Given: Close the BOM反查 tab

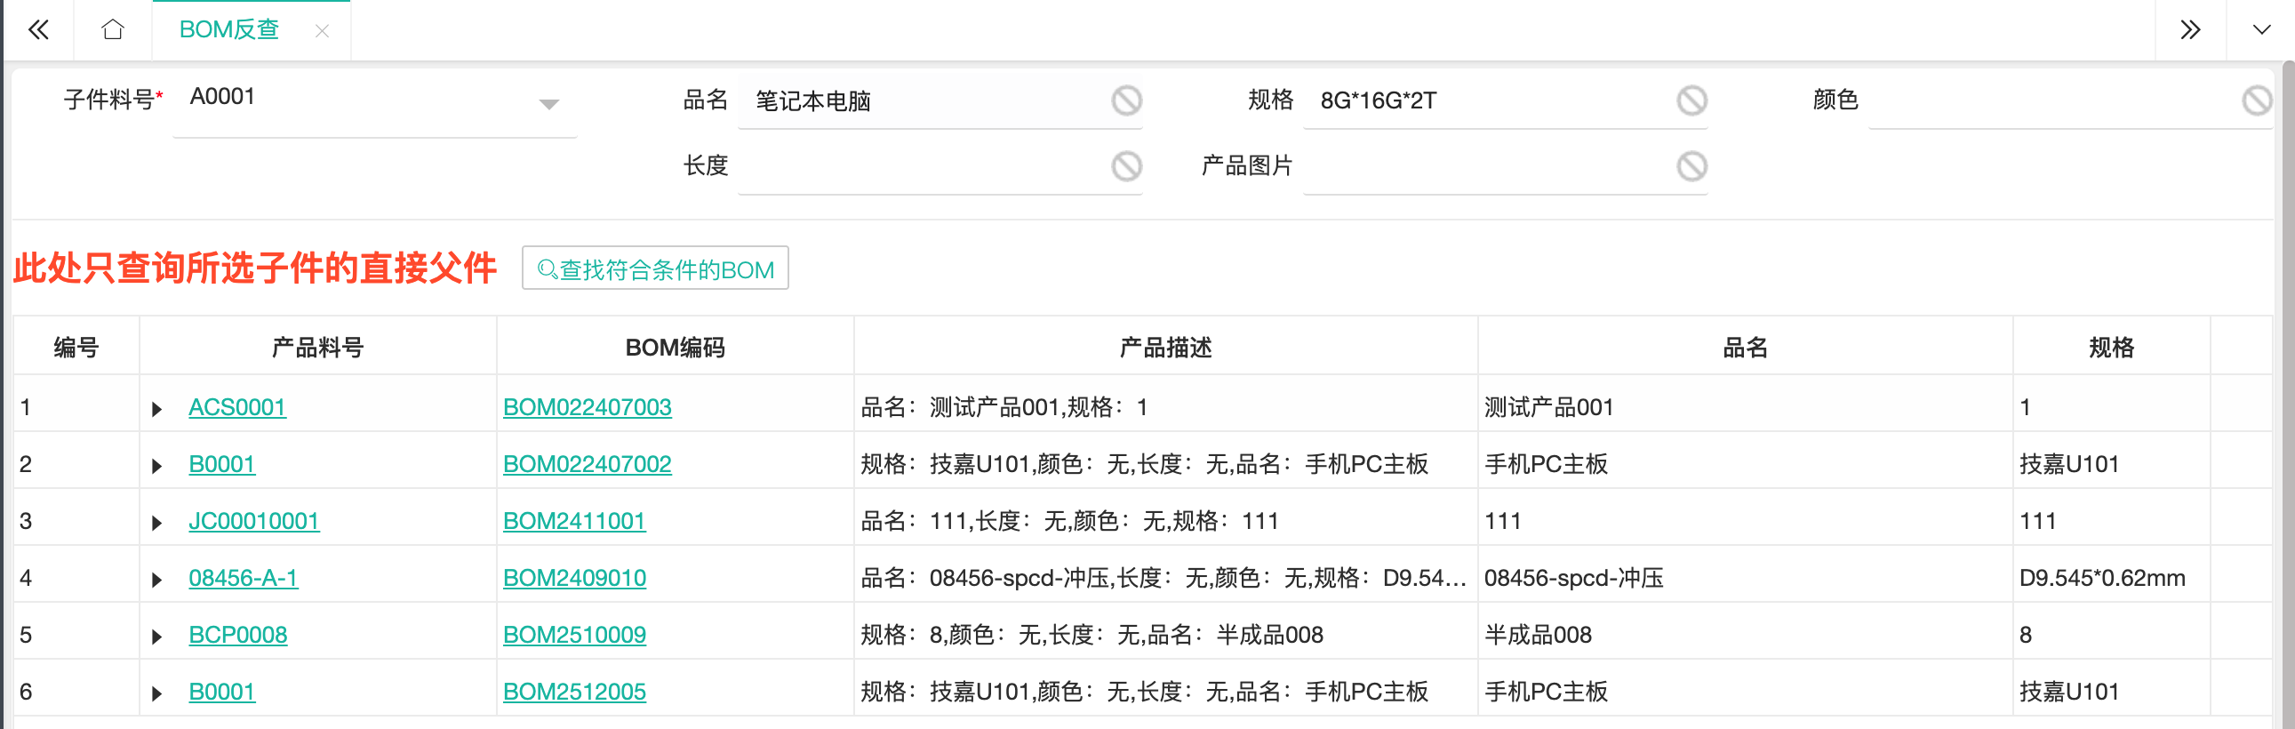Looking at the screenshot, I should [x=322, y=31].
